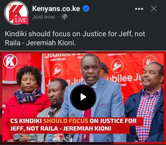This screenshot has height=145, width=166.
Task: Play the video with the center play button
Action: tap(83, 97)
